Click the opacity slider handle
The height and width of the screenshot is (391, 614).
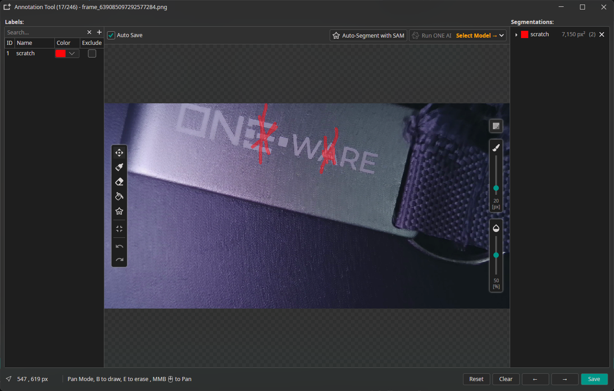[x=496, y=255]
